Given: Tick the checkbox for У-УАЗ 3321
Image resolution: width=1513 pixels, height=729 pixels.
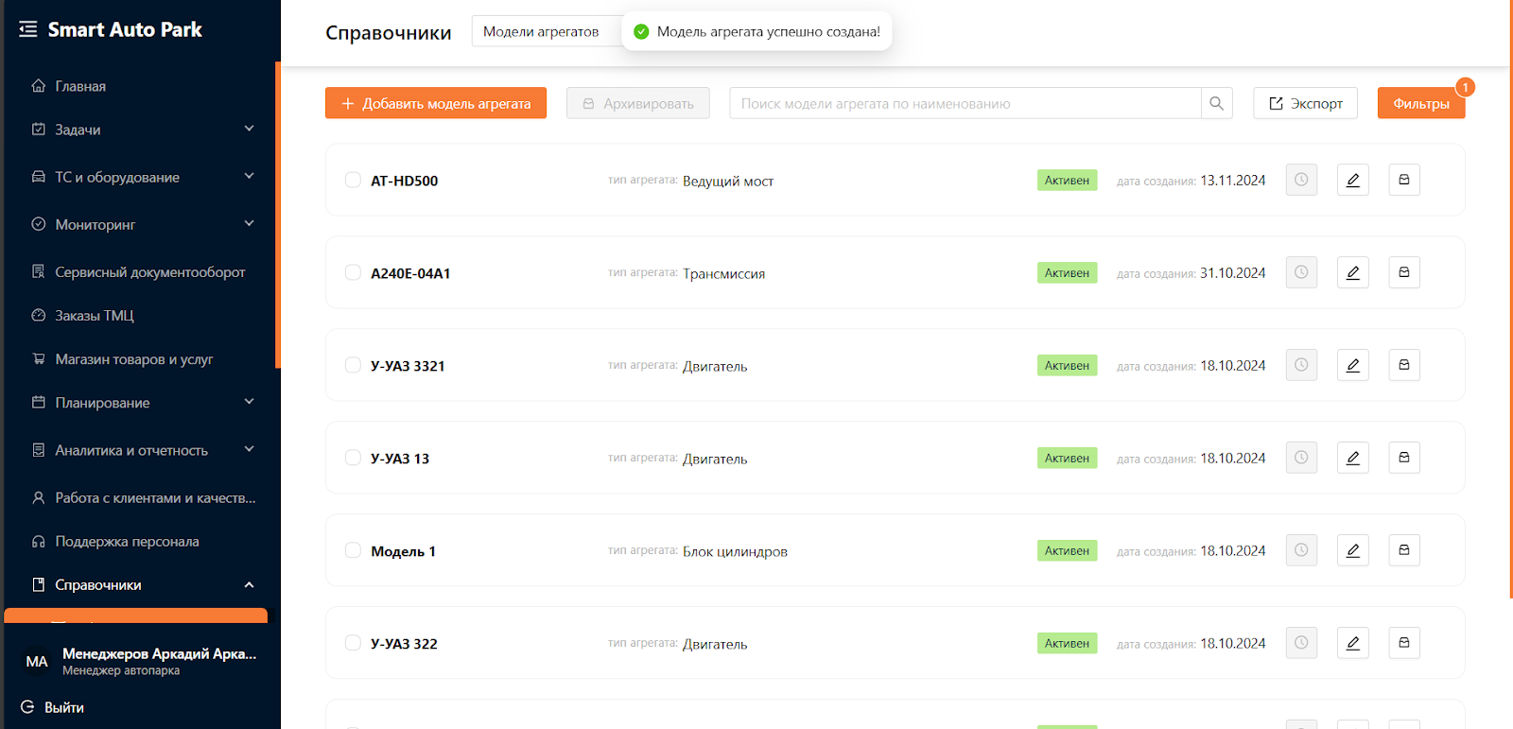Looking at the screenshot, I should [x=353, y=365].
